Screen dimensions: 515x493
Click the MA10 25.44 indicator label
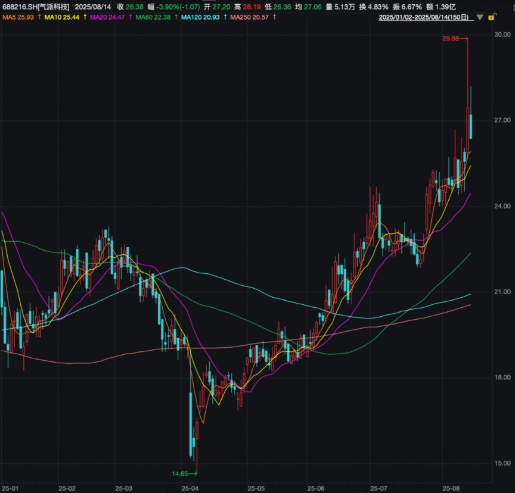pyautogui.click(x=62, y=17)
